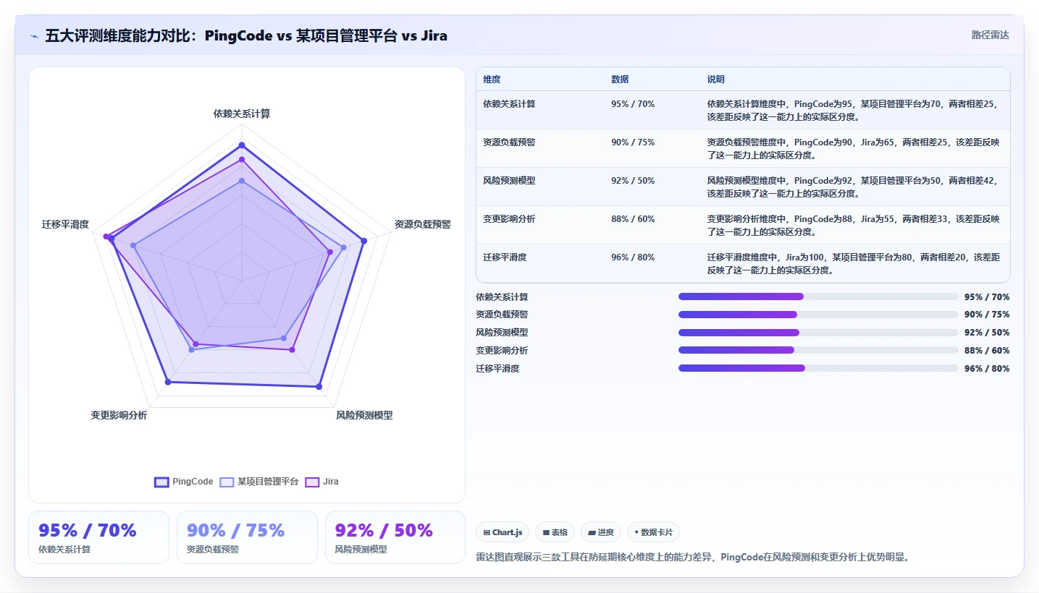This screenshot has width=1039, height=593.
Task: Click the 风险预测模型 radar axis label
Action: [x=364, y=415]
